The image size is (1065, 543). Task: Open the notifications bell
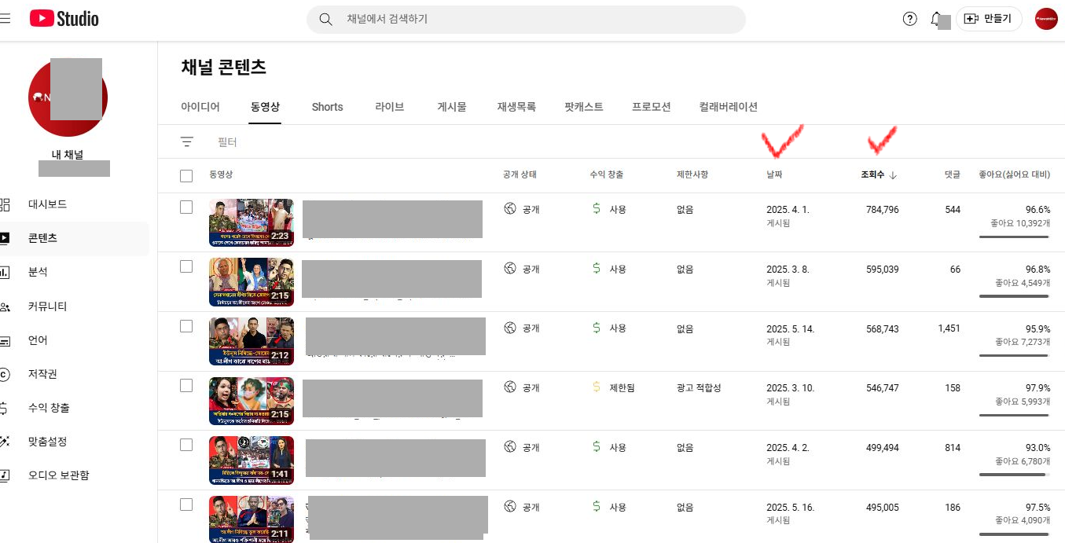[935, 19]
